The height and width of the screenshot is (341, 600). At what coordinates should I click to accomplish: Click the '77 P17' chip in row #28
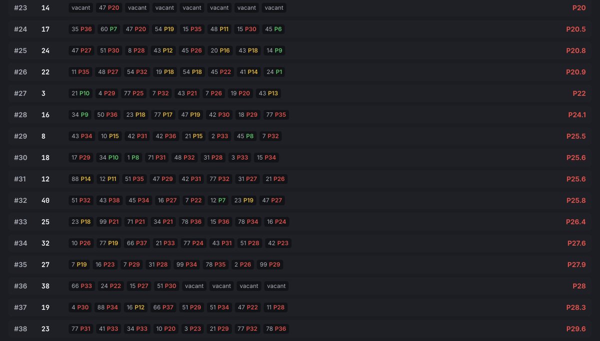pos(163,115)
